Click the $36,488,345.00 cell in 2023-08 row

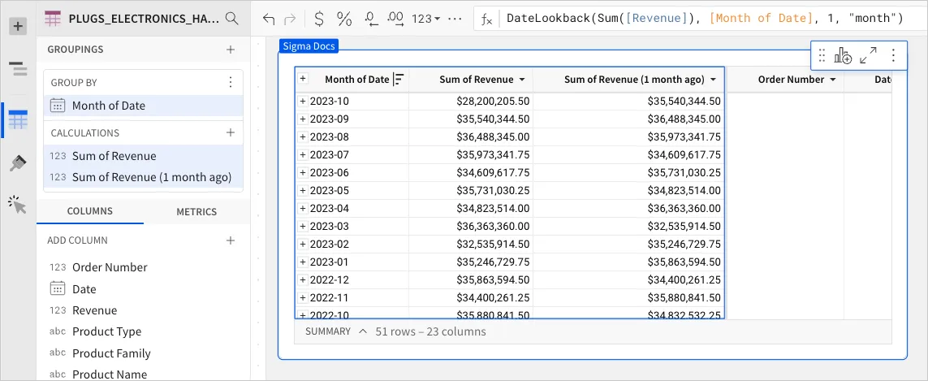click(x=471, y=136)
